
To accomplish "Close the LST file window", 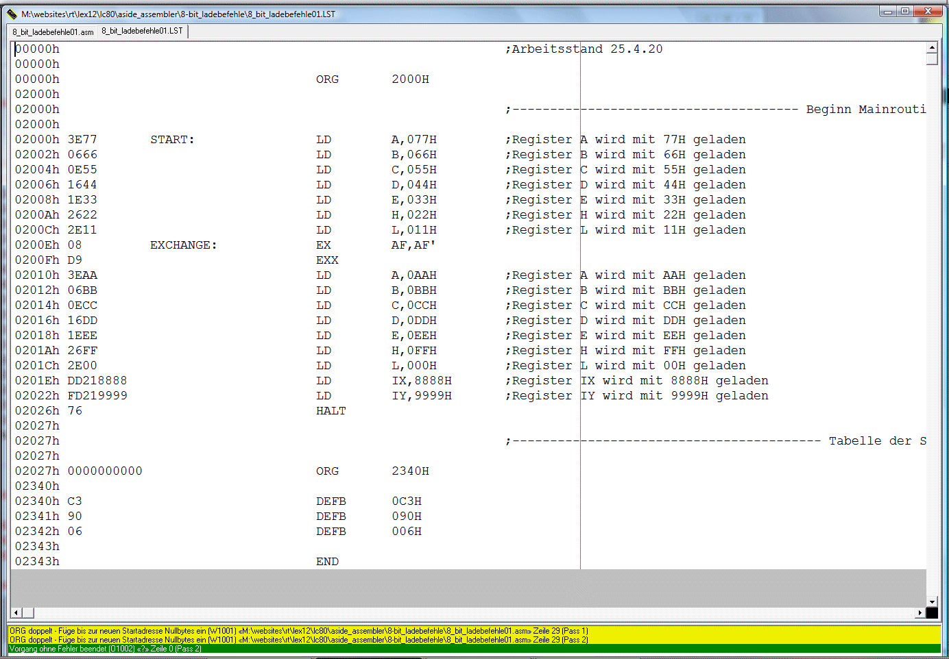I will point(928,11).
